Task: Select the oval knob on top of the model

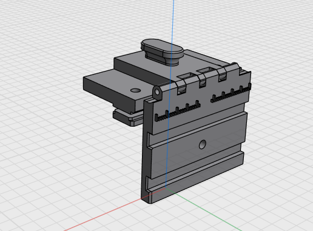Action: pos(162,52)
